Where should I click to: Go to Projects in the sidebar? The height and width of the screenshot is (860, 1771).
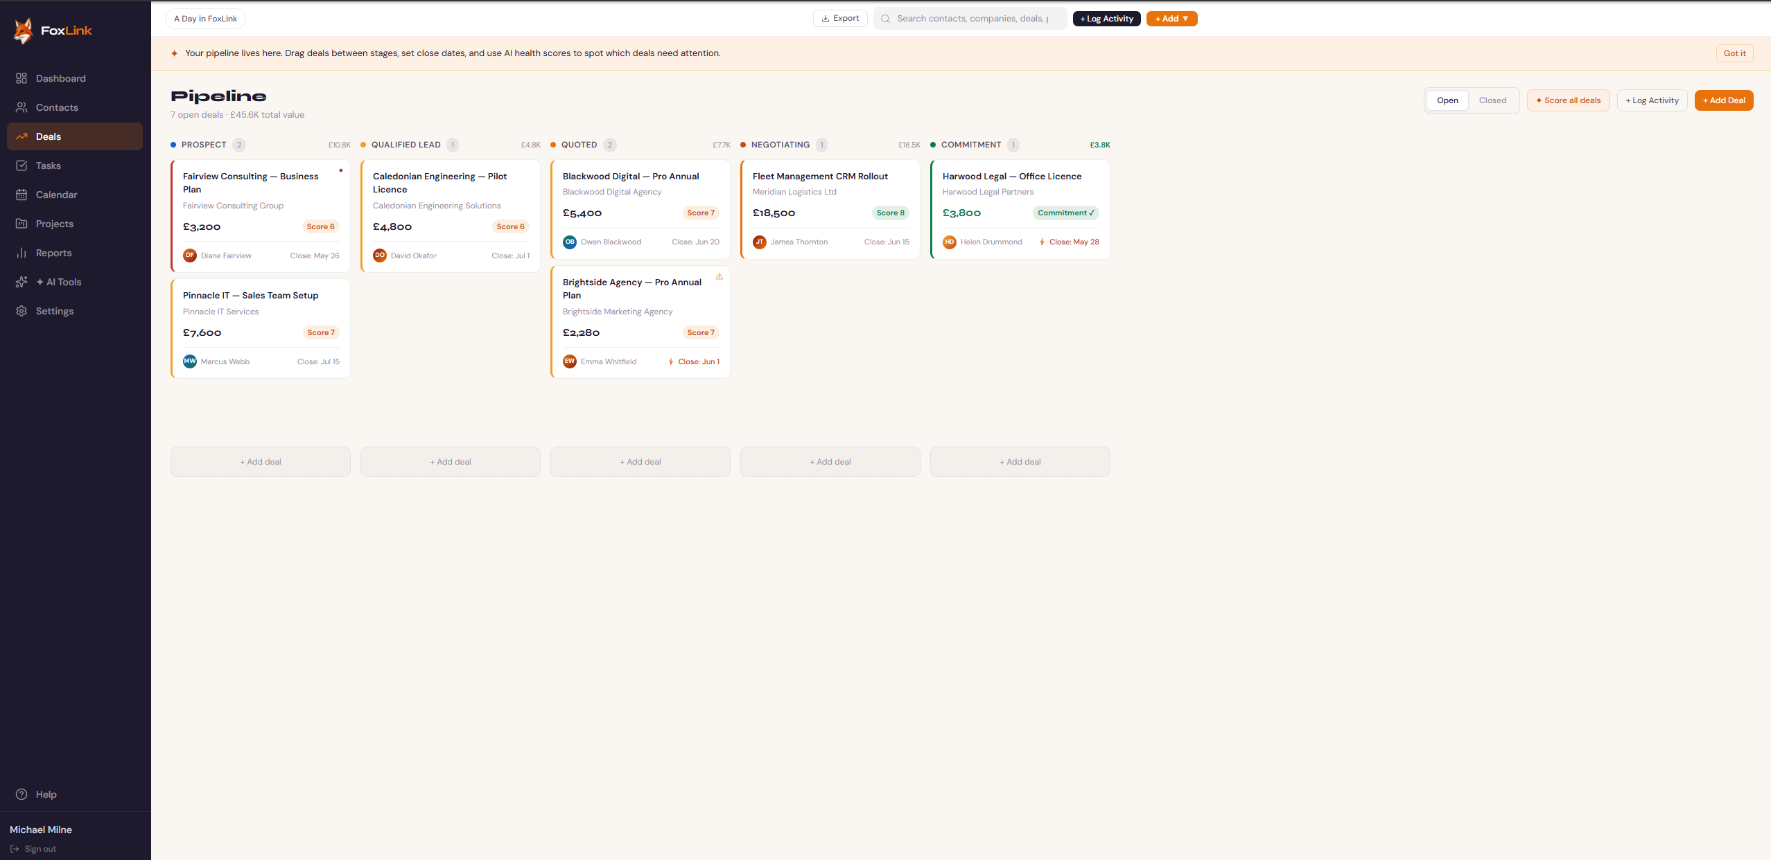(75, 224)
